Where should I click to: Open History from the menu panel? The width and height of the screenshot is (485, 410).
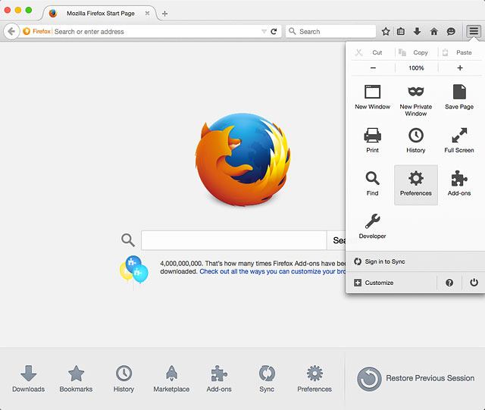(x=416, y=140)
